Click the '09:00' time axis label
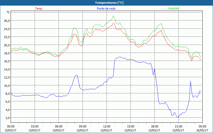The width and height of the screenshot is (213, 133). tap(83, 127)
